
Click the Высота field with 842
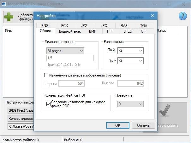[130, 83]
